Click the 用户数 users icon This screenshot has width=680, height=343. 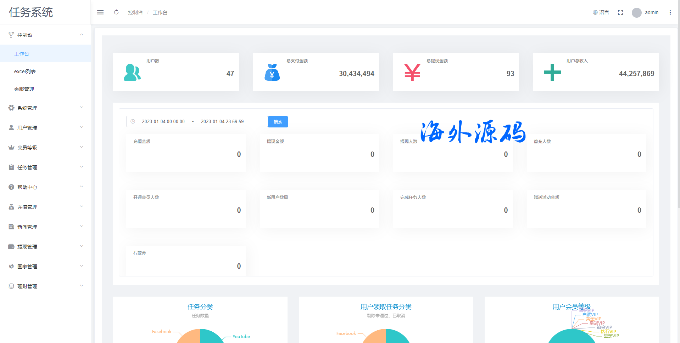pyautogui.click(x=132, y=72)
